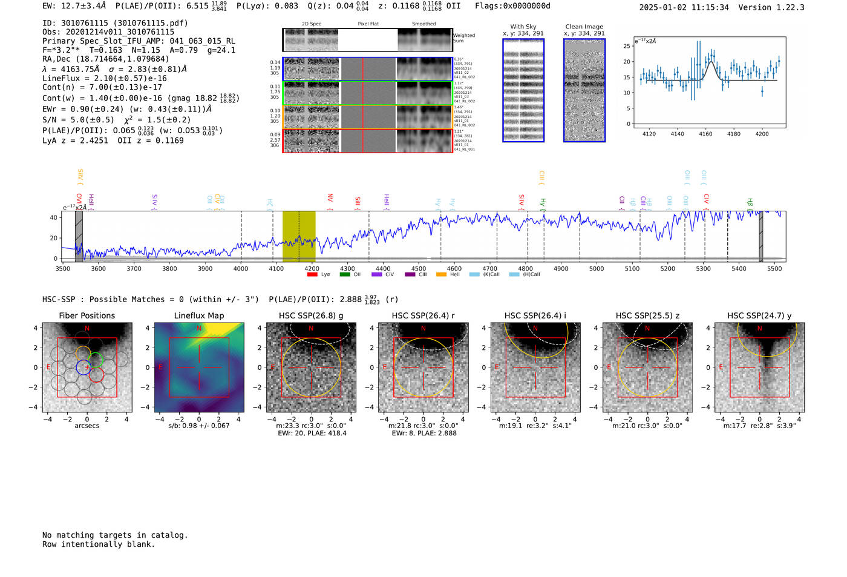Click the blue fiber circle in Fiber Positions

(x=83, y=367)
